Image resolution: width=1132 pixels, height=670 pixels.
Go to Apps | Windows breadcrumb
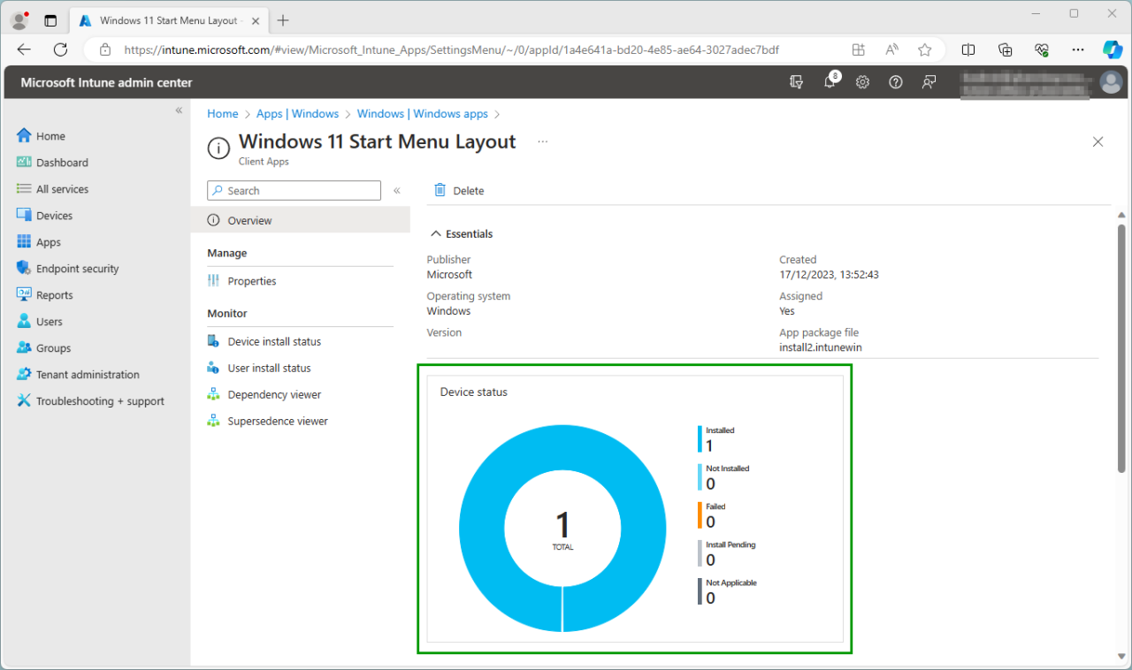(297, 114)
